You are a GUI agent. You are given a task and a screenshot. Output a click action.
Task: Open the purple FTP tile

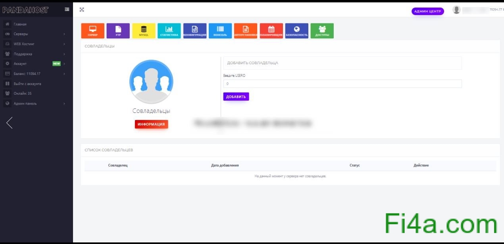[x=118, y=30]
